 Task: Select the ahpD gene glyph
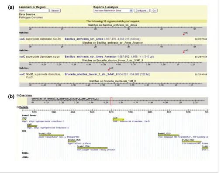(x=32, y=126)
